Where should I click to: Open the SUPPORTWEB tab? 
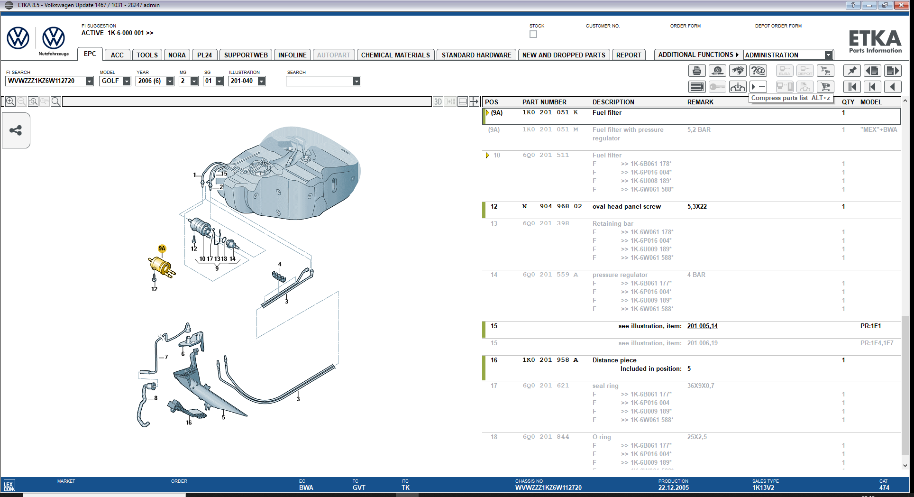coord(246,55)
